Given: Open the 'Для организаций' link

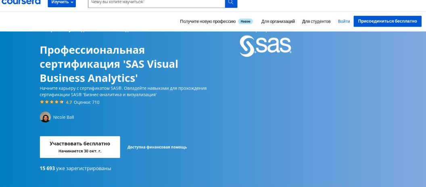Looking at the screenshot, I should [x=278, y=21].
